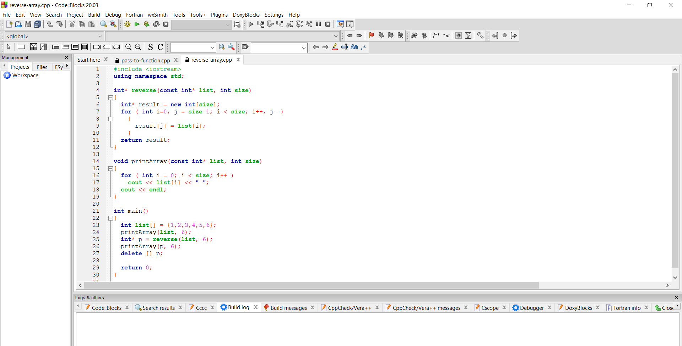Click the editor scroll-down arrow

675,278
